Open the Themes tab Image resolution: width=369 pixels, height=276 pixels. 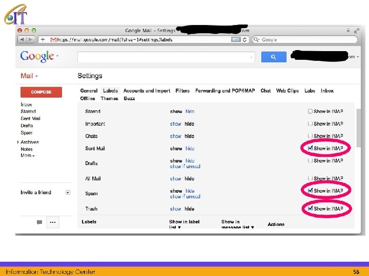click(x=109, y=99)
